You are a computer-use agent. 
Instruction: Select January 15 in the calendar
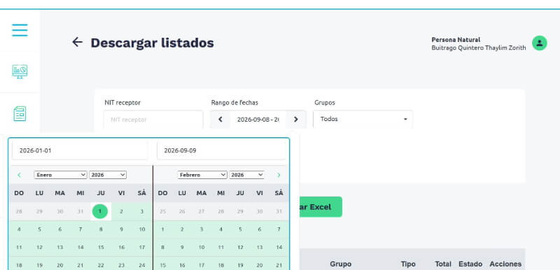click(101, 247)
